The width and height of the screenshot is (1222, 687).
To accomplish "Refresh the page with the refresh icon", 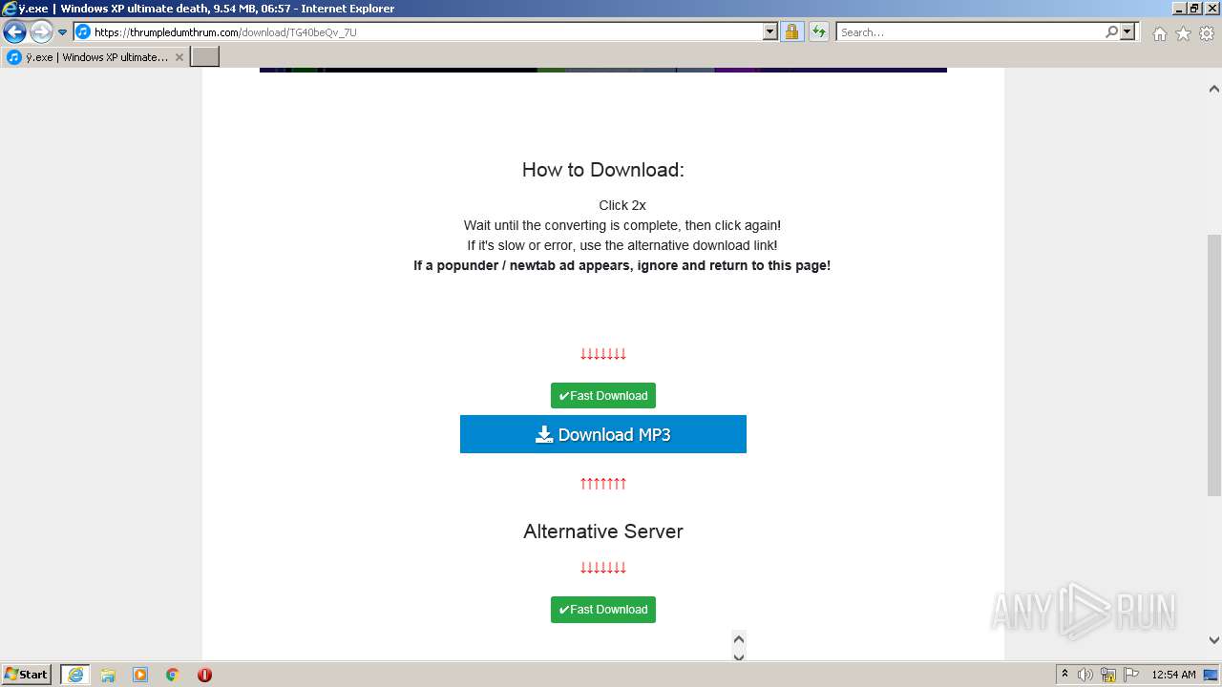I will pyautogui.click(x=818, y=32).
